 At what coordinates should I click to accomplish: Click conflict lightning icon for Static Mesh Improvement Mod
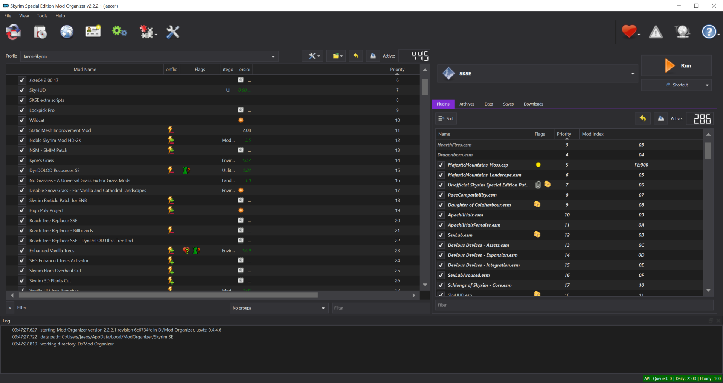tap(171, 130)
